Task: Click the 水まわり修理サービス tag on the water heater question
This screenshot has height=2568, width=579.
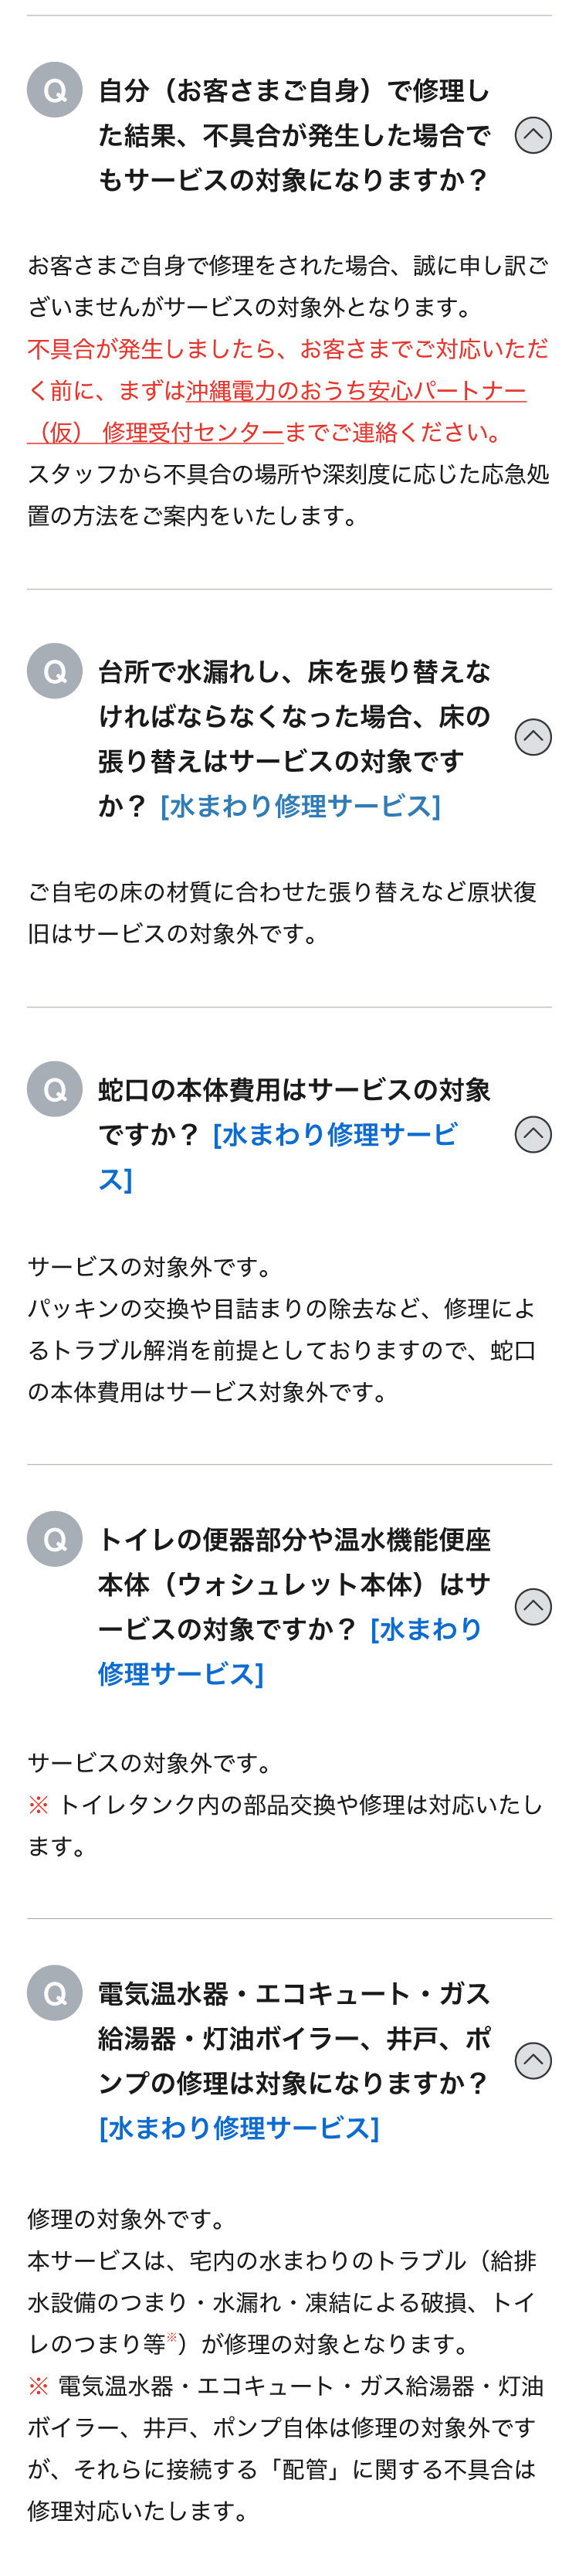Action: click(239, 2128)
